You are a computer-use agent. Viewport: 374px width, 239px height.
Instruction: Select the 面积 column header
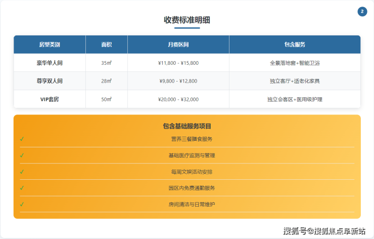tap(106, 45)
